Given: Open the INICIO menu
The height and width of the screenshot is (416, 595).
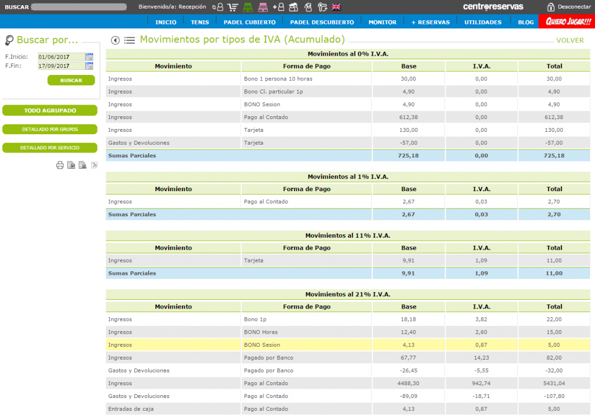Looking at the screenshot, I should [166, 23].
